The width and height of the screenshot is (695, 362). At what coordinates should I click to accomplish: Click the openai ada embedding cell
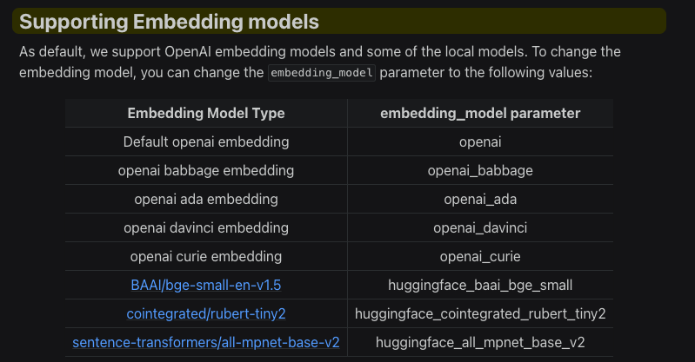pyautogui.click(x=206, y=199)
